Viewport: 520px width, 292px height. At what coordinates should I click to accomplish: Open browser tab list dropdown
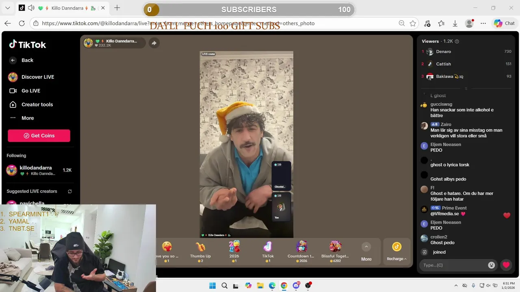[x=7, y=8]
